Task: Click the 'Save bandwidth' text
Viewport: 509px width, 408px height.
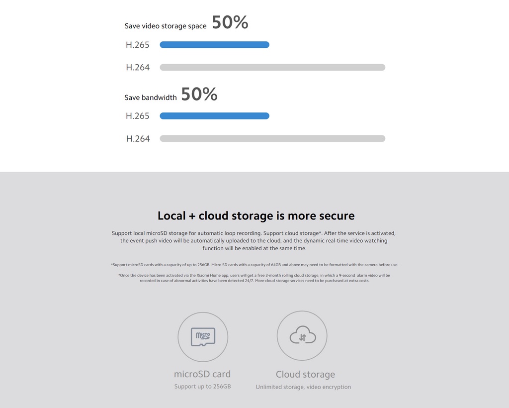Action: point(151,98)
